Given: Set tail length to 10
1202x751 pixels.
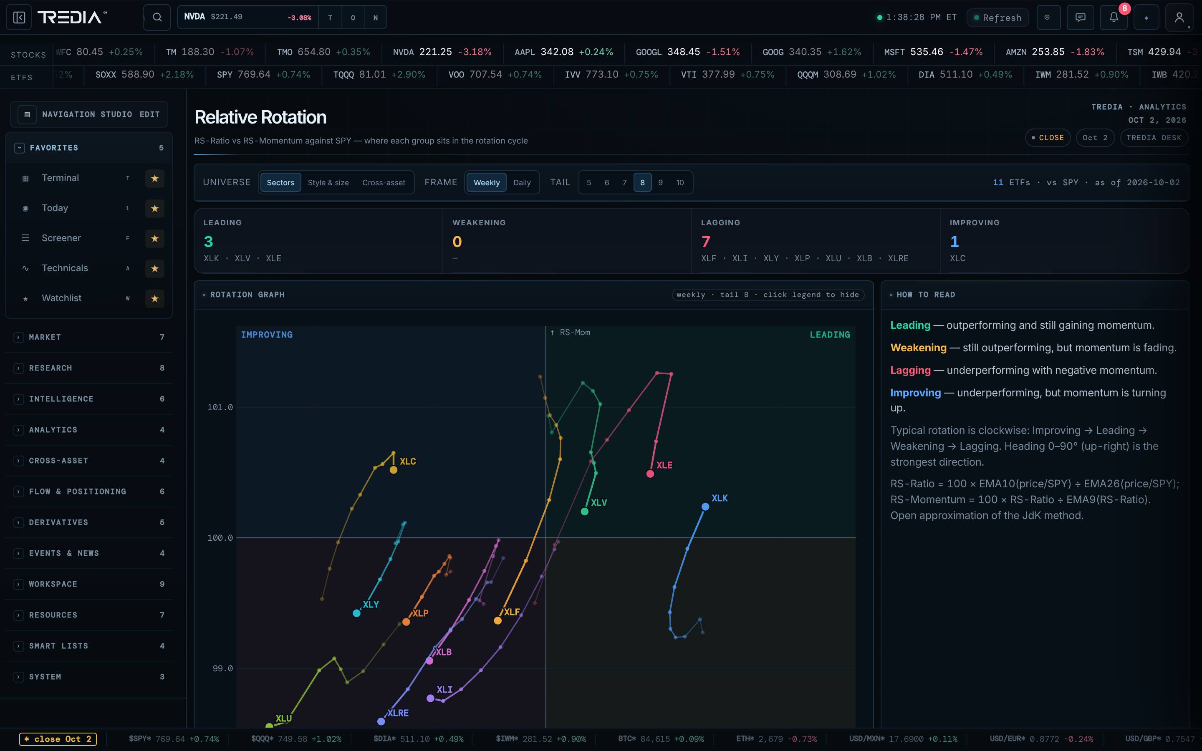Looking at the screenshot, I should click(680, 182).
